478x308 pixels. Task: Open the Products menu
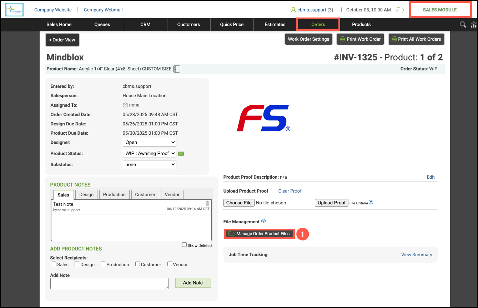click(361, 24)
